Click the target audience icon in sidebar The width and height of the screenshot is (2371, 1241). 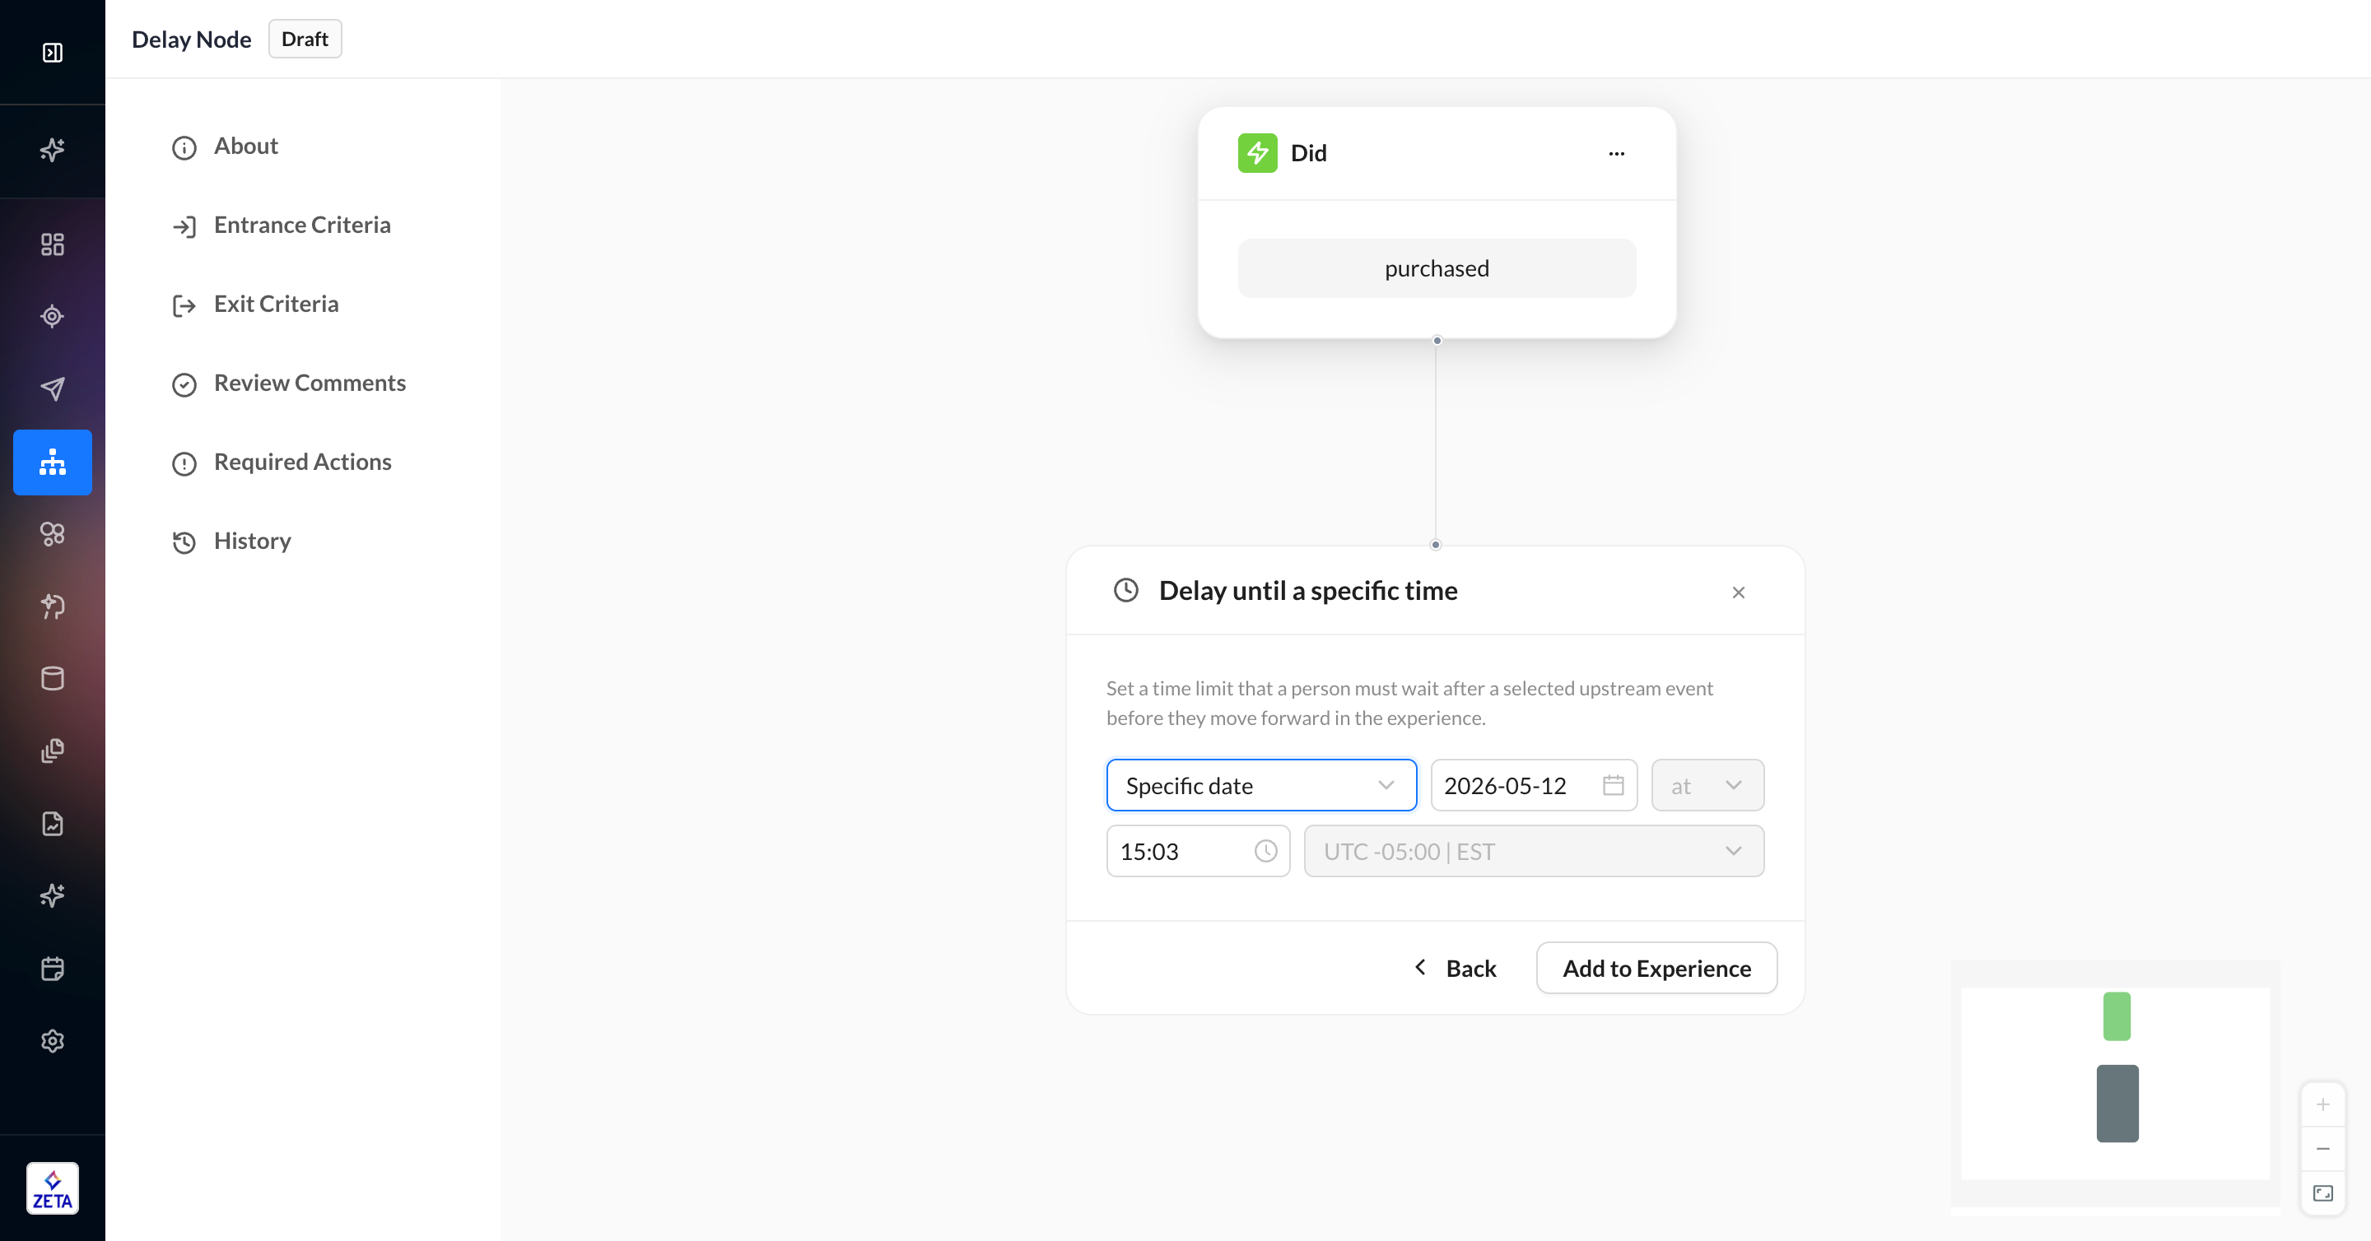(53, 317)
